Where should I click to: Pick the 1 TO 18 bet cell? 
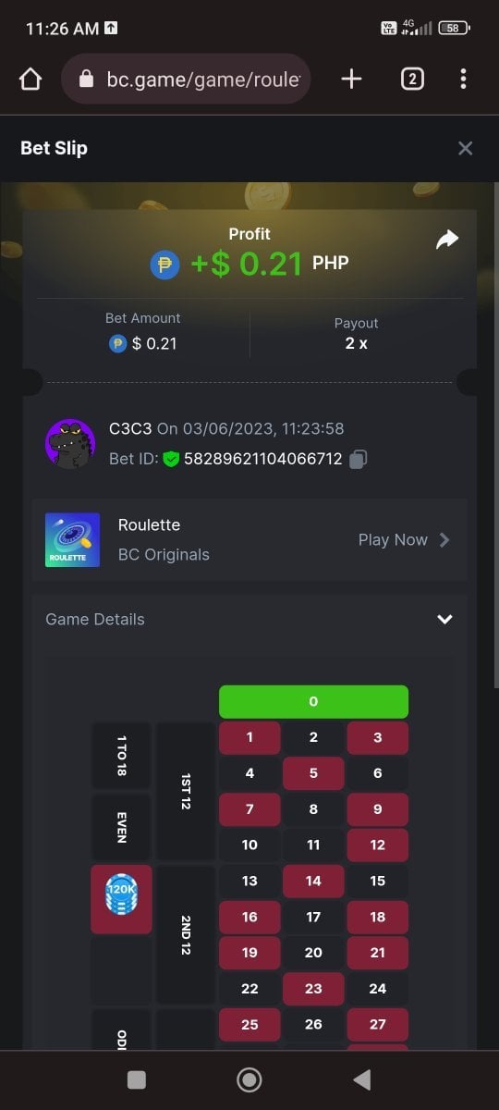[x=121, y=756]
